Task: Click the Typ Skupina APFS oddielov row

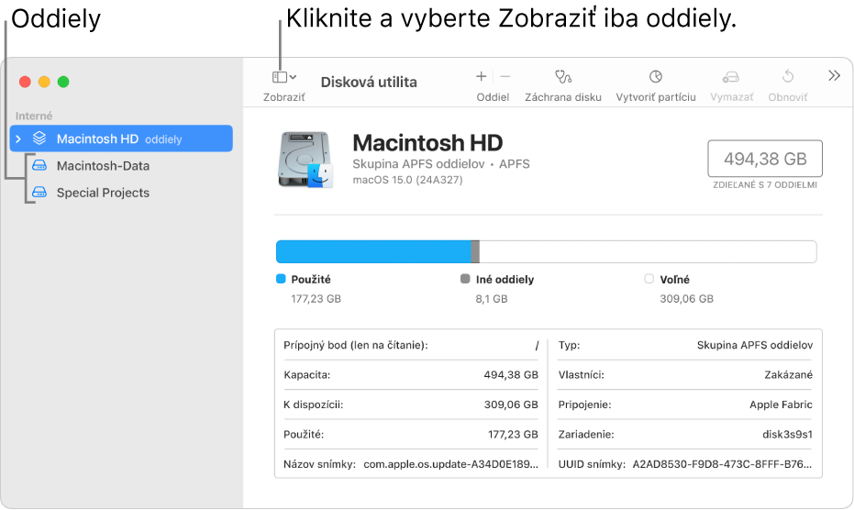Action: pos(685,346)
